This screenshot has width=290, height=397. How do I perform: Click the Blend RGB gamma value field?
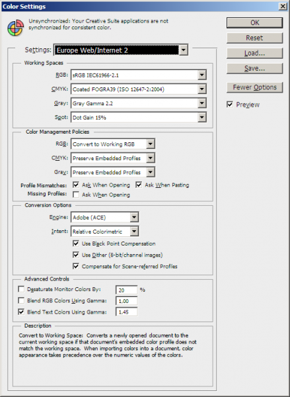pos(126,301)
